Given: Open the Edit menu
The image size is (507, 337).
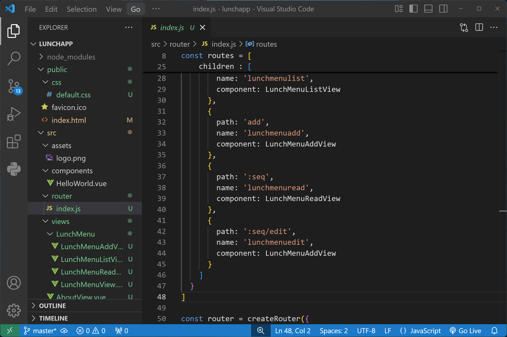Looking at the screenshot, I should click(x=51, y=9).
